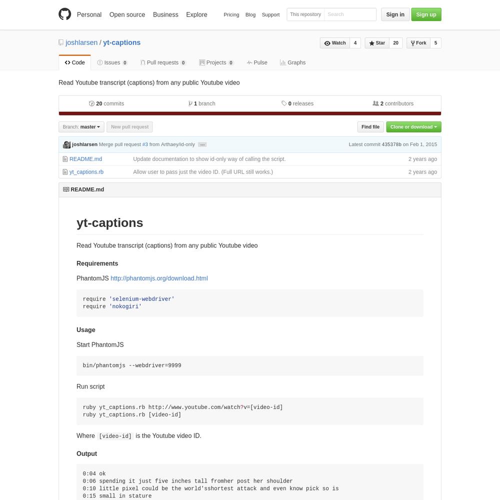500x500 pixels.
Task: Expand commit message ellipsis button
Action: tap(202, 145)
